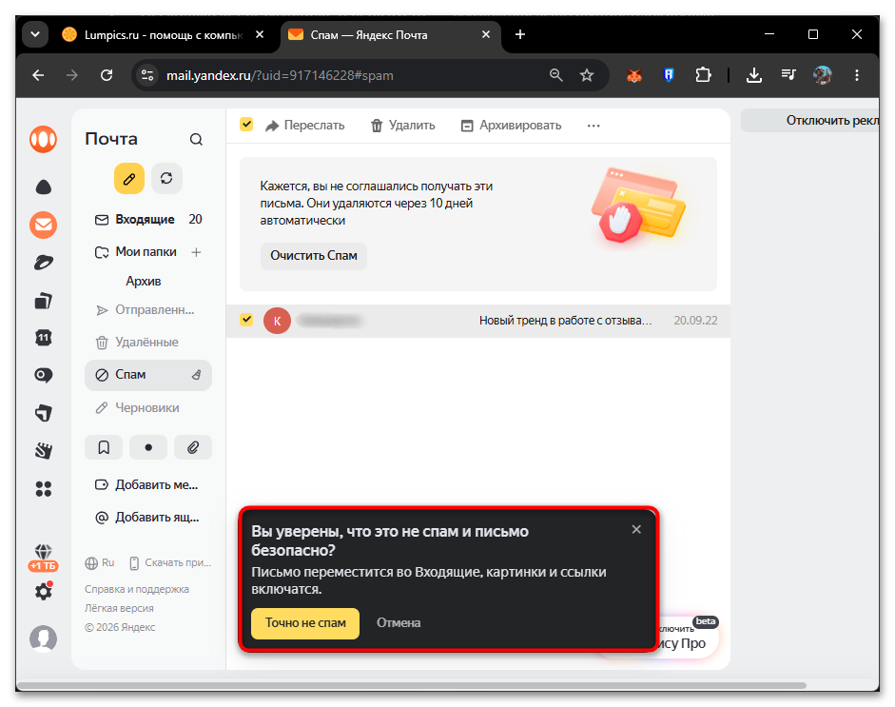Close the spam confirmation popup

click(636, 529)
